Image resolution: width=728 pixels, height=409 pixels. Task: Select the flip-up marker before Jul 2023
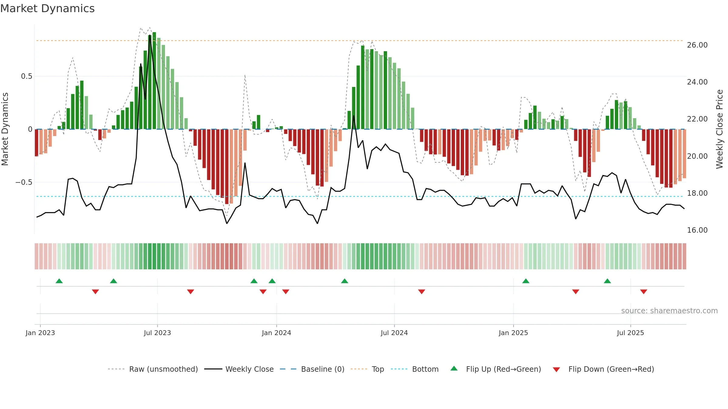(113, 281)
